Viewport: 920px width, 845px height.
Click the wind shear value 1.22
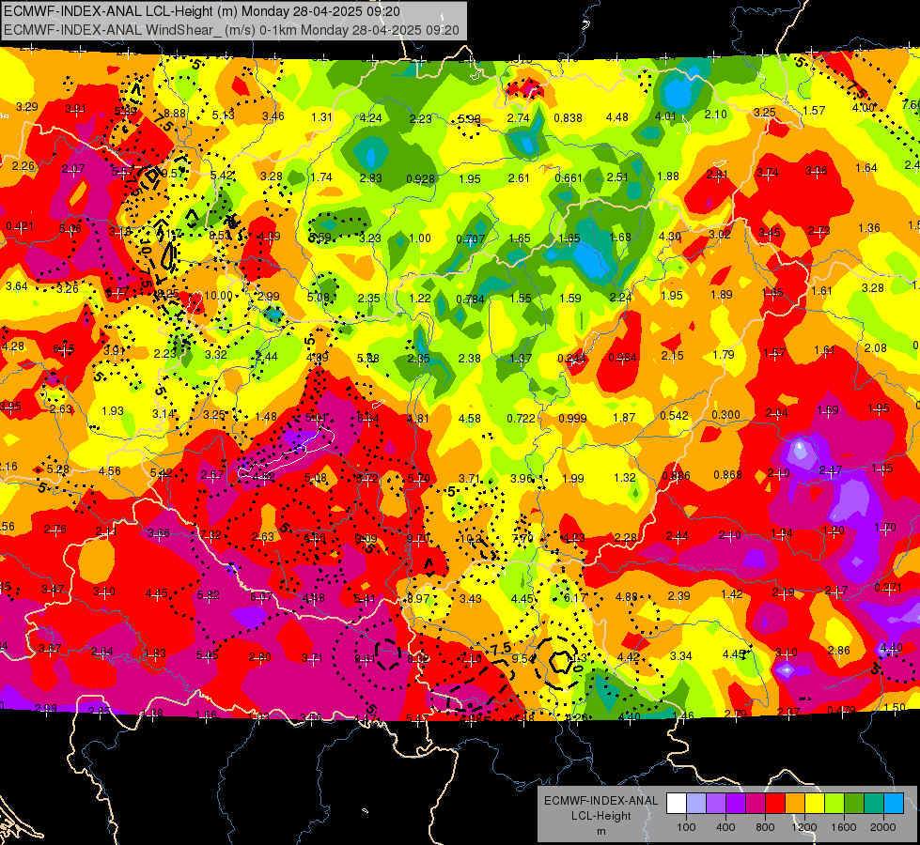pos(420,299)
